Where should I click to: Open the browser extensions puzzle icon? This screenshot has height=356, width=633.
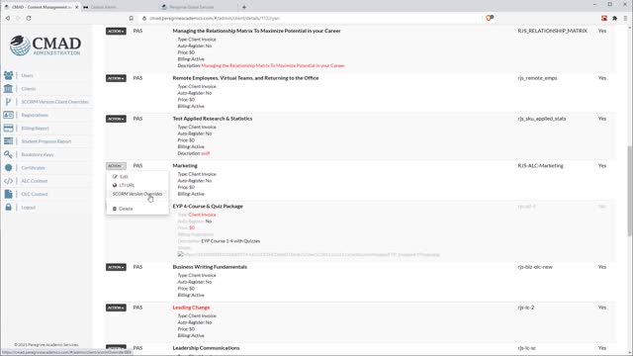coord(615,18)
